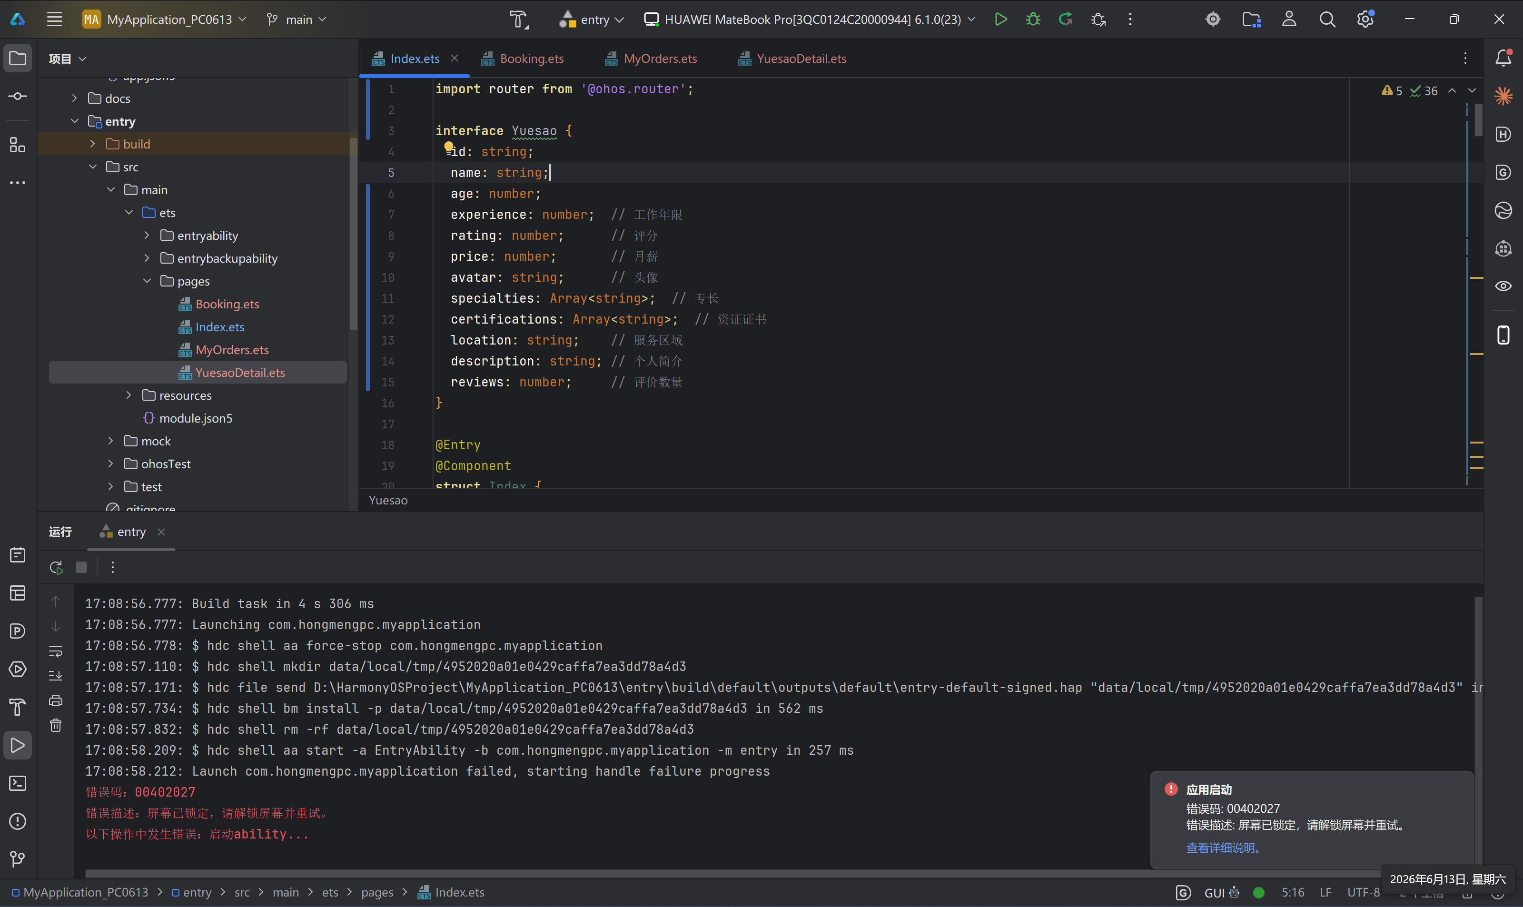Expand the build folder

pos(93,144)
